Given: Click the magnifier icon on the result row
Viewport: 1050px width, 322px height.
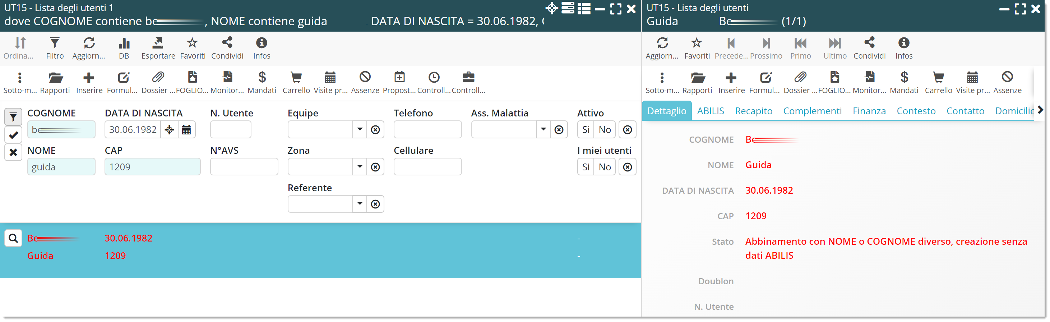Looking at the screenshot, I should coord(13,238).
